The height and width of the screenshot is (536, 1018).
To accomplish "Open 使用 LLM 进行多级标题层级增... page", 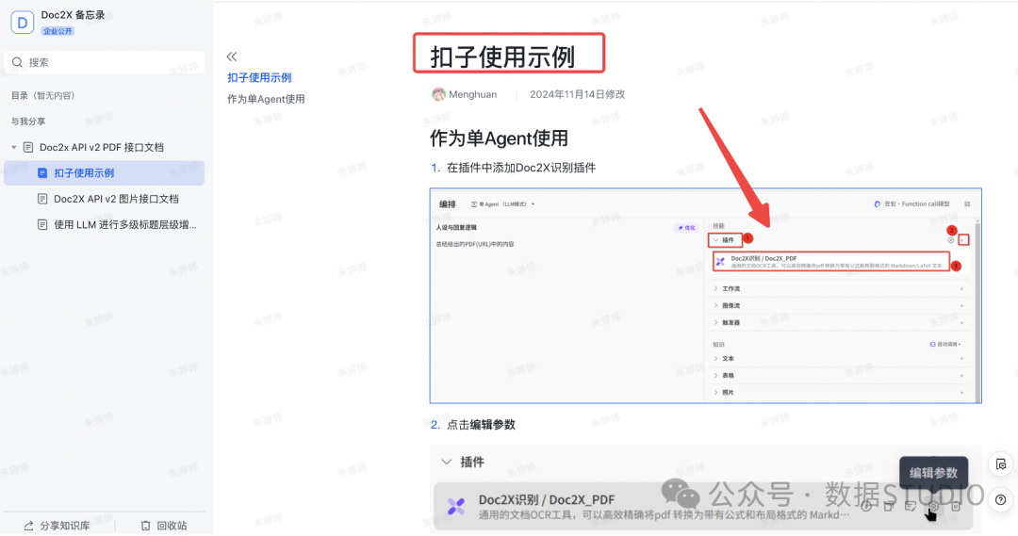I will [124, 225].
